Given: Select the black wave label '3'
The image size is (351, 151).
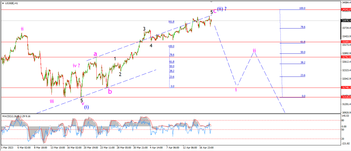Looking at the screenshot, I should (144, 29).
